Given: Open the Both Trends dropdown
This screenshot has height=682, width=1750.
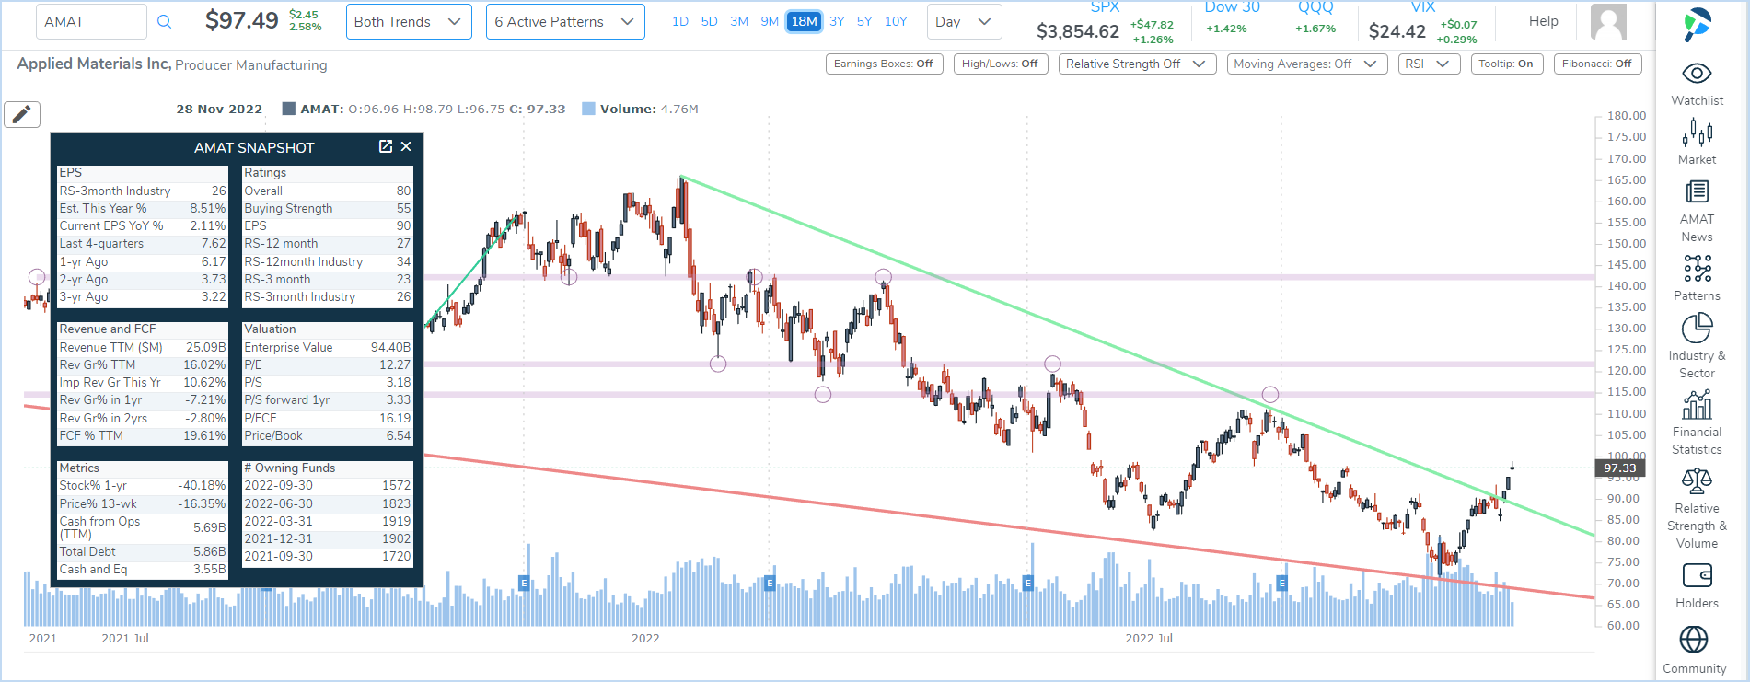Looking at the screenshot, I should pos(409,22).
